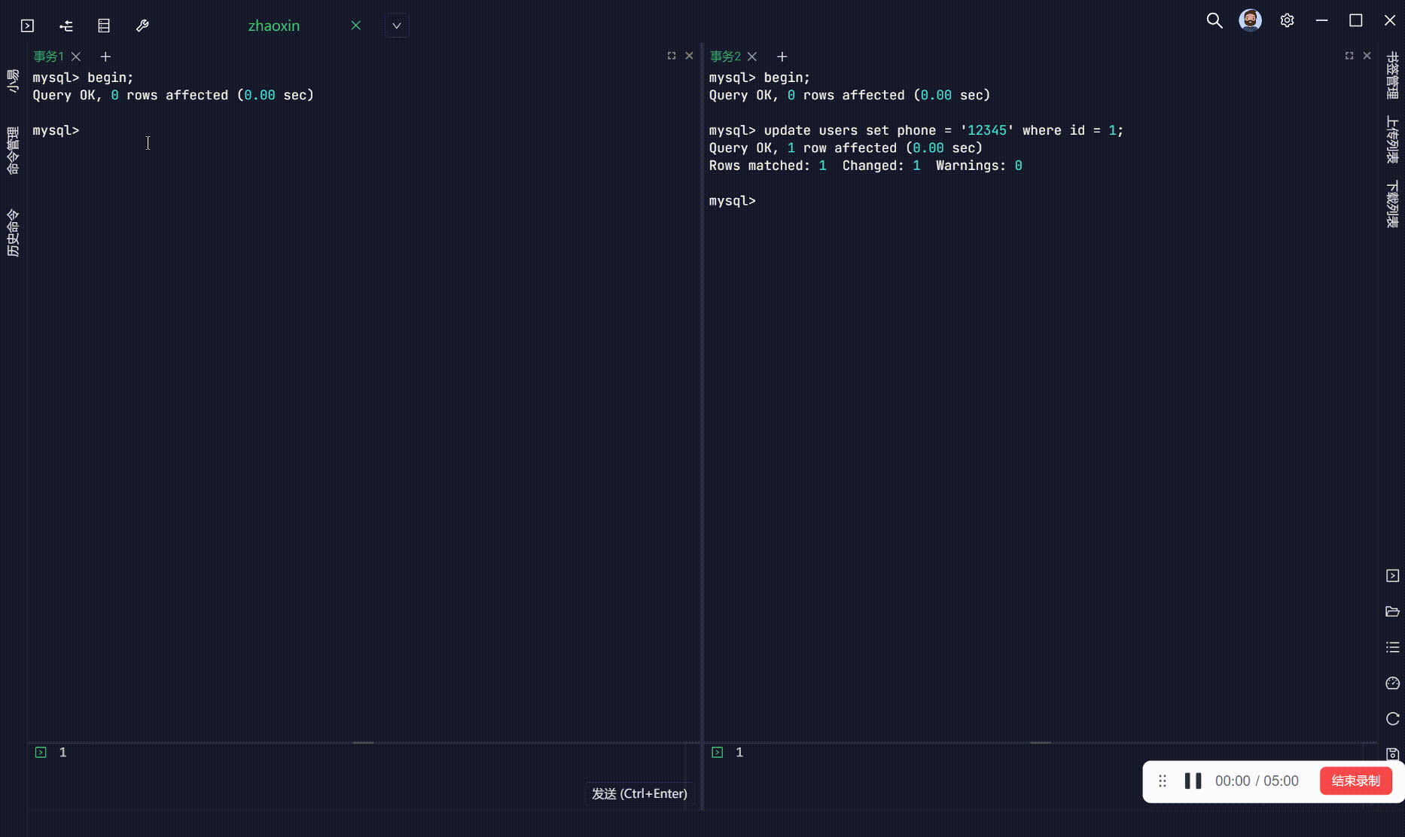Click the list icon in right sidebar
The image size is (1405, 837).
point(1392,647)
